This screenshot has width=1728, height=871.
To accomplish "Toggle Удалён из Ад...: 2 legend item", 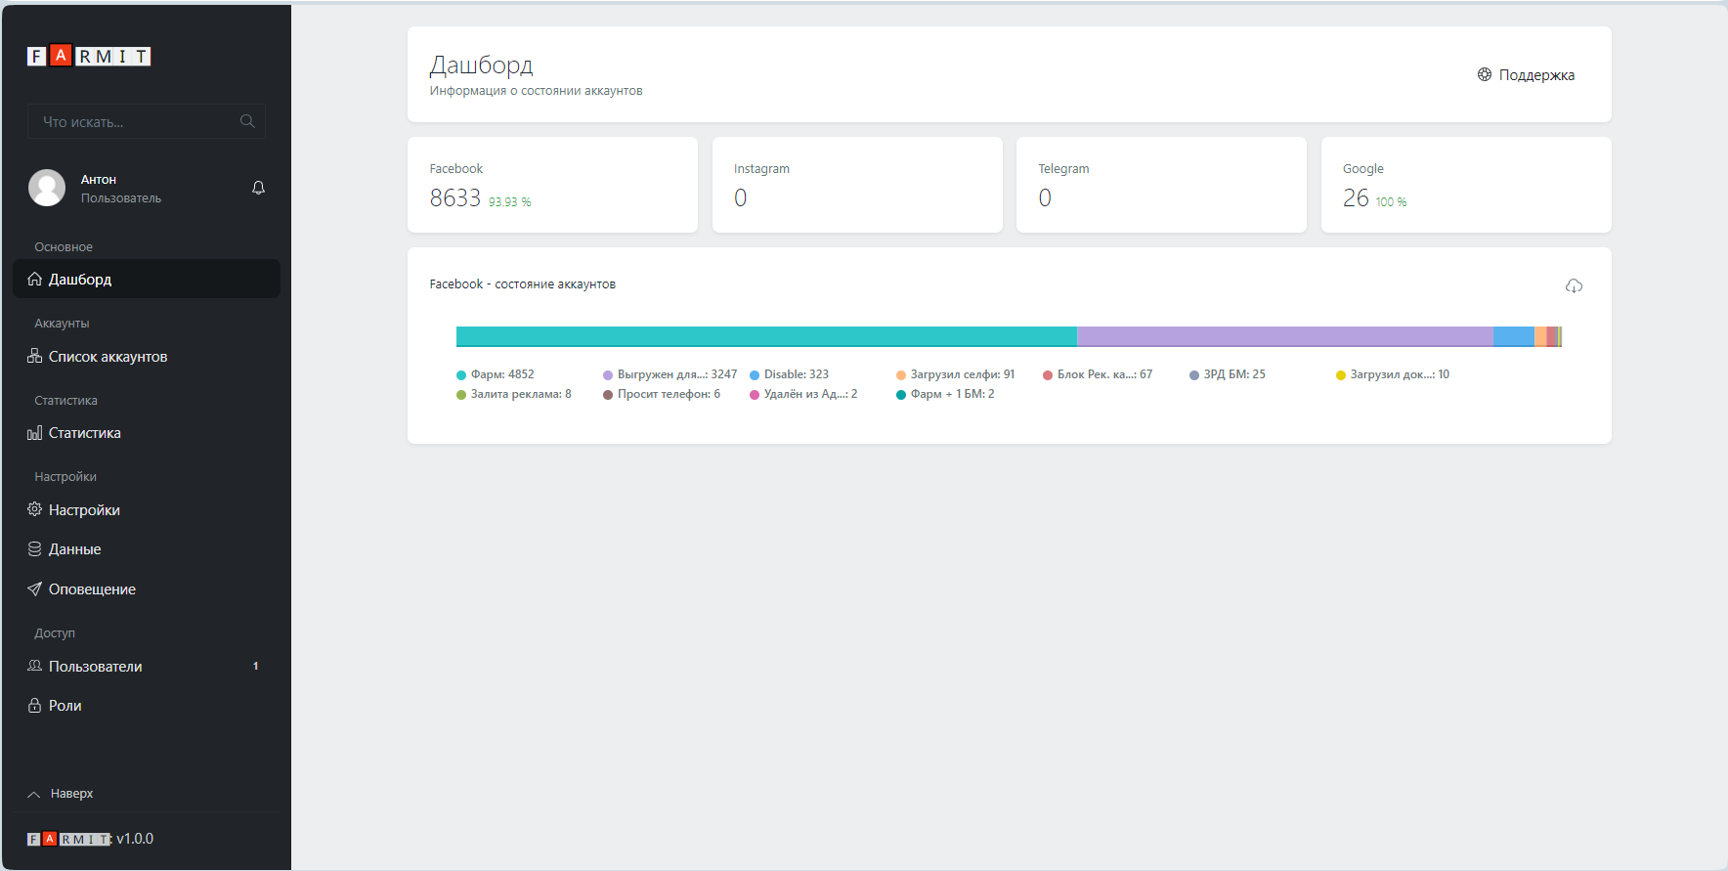I will (803, 394).
